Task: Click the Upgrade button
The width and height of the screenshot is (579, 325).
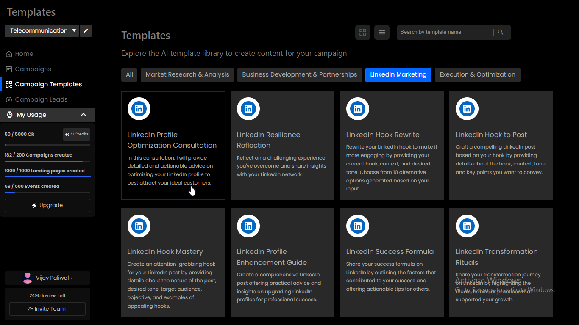Action: tap(47, 205)
